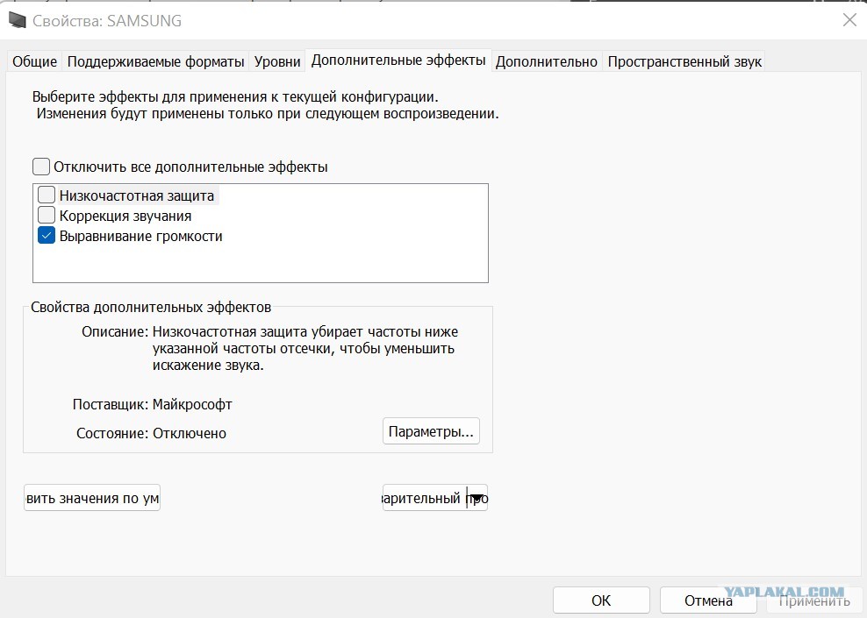Close the SAMSUNG properties dialog

(x=849, y=20)
